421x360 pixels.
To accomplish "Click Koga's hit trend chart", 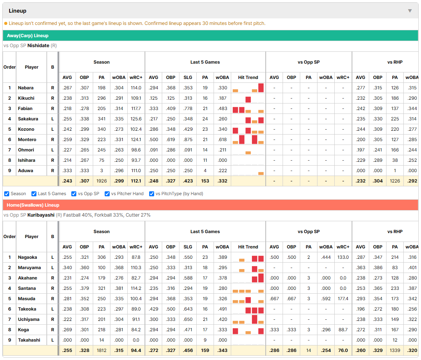I will tap(248, 330).
